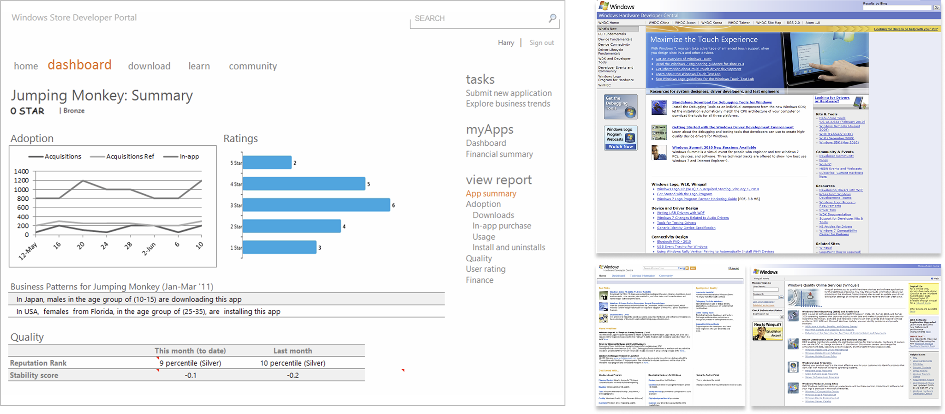
Task: Click the Windows Error Reporting section icon in Winqual
Action: click(x=793, y=316)
